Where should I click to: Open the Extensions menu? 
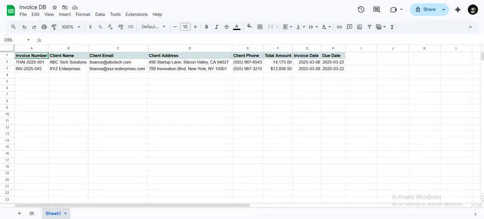(136, 15)
